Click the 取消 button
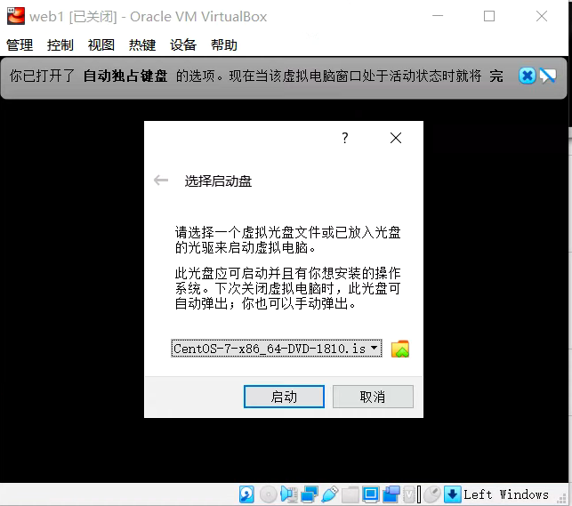Viewport: 572px width, 506px height. 373,397
